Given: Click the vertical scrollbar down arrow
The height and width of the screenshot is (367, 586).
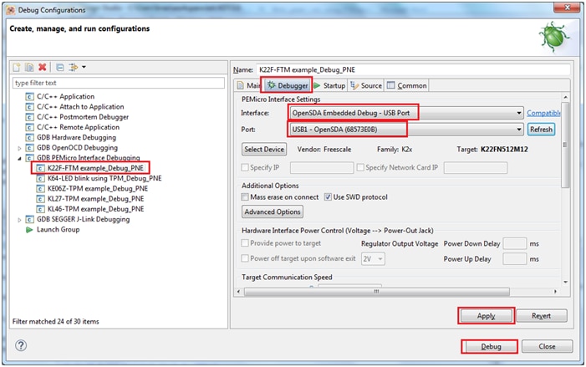Looking at the screenshot, I should click(565, 283).
